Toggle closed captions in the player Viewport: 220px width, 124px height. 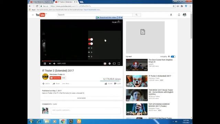[105, 63]
